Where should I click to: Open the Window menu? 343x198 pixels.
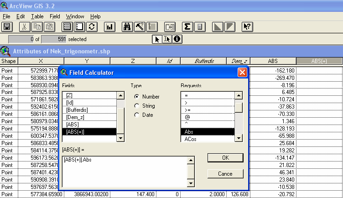tap(75, 16)
